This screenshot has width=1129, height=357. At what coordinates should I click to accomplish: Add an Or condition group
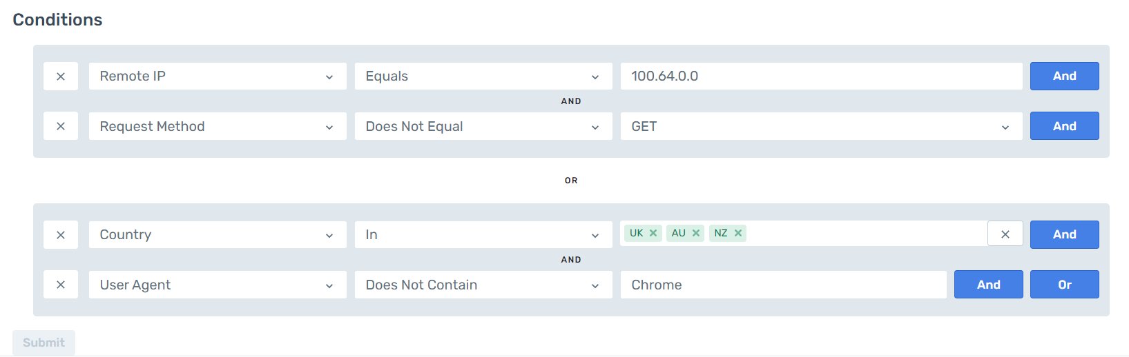pos(1064,285)
